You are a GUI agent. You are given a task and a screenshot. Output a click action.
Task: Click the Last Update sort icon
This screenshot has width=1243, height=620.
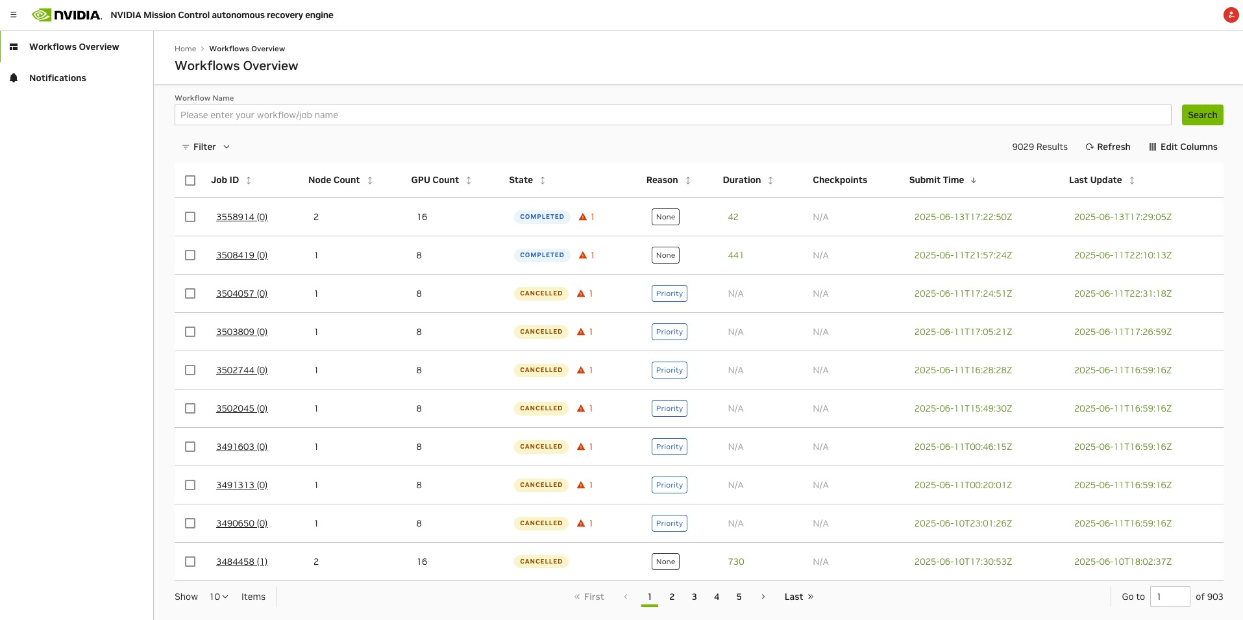click(x=1132, y=180)
